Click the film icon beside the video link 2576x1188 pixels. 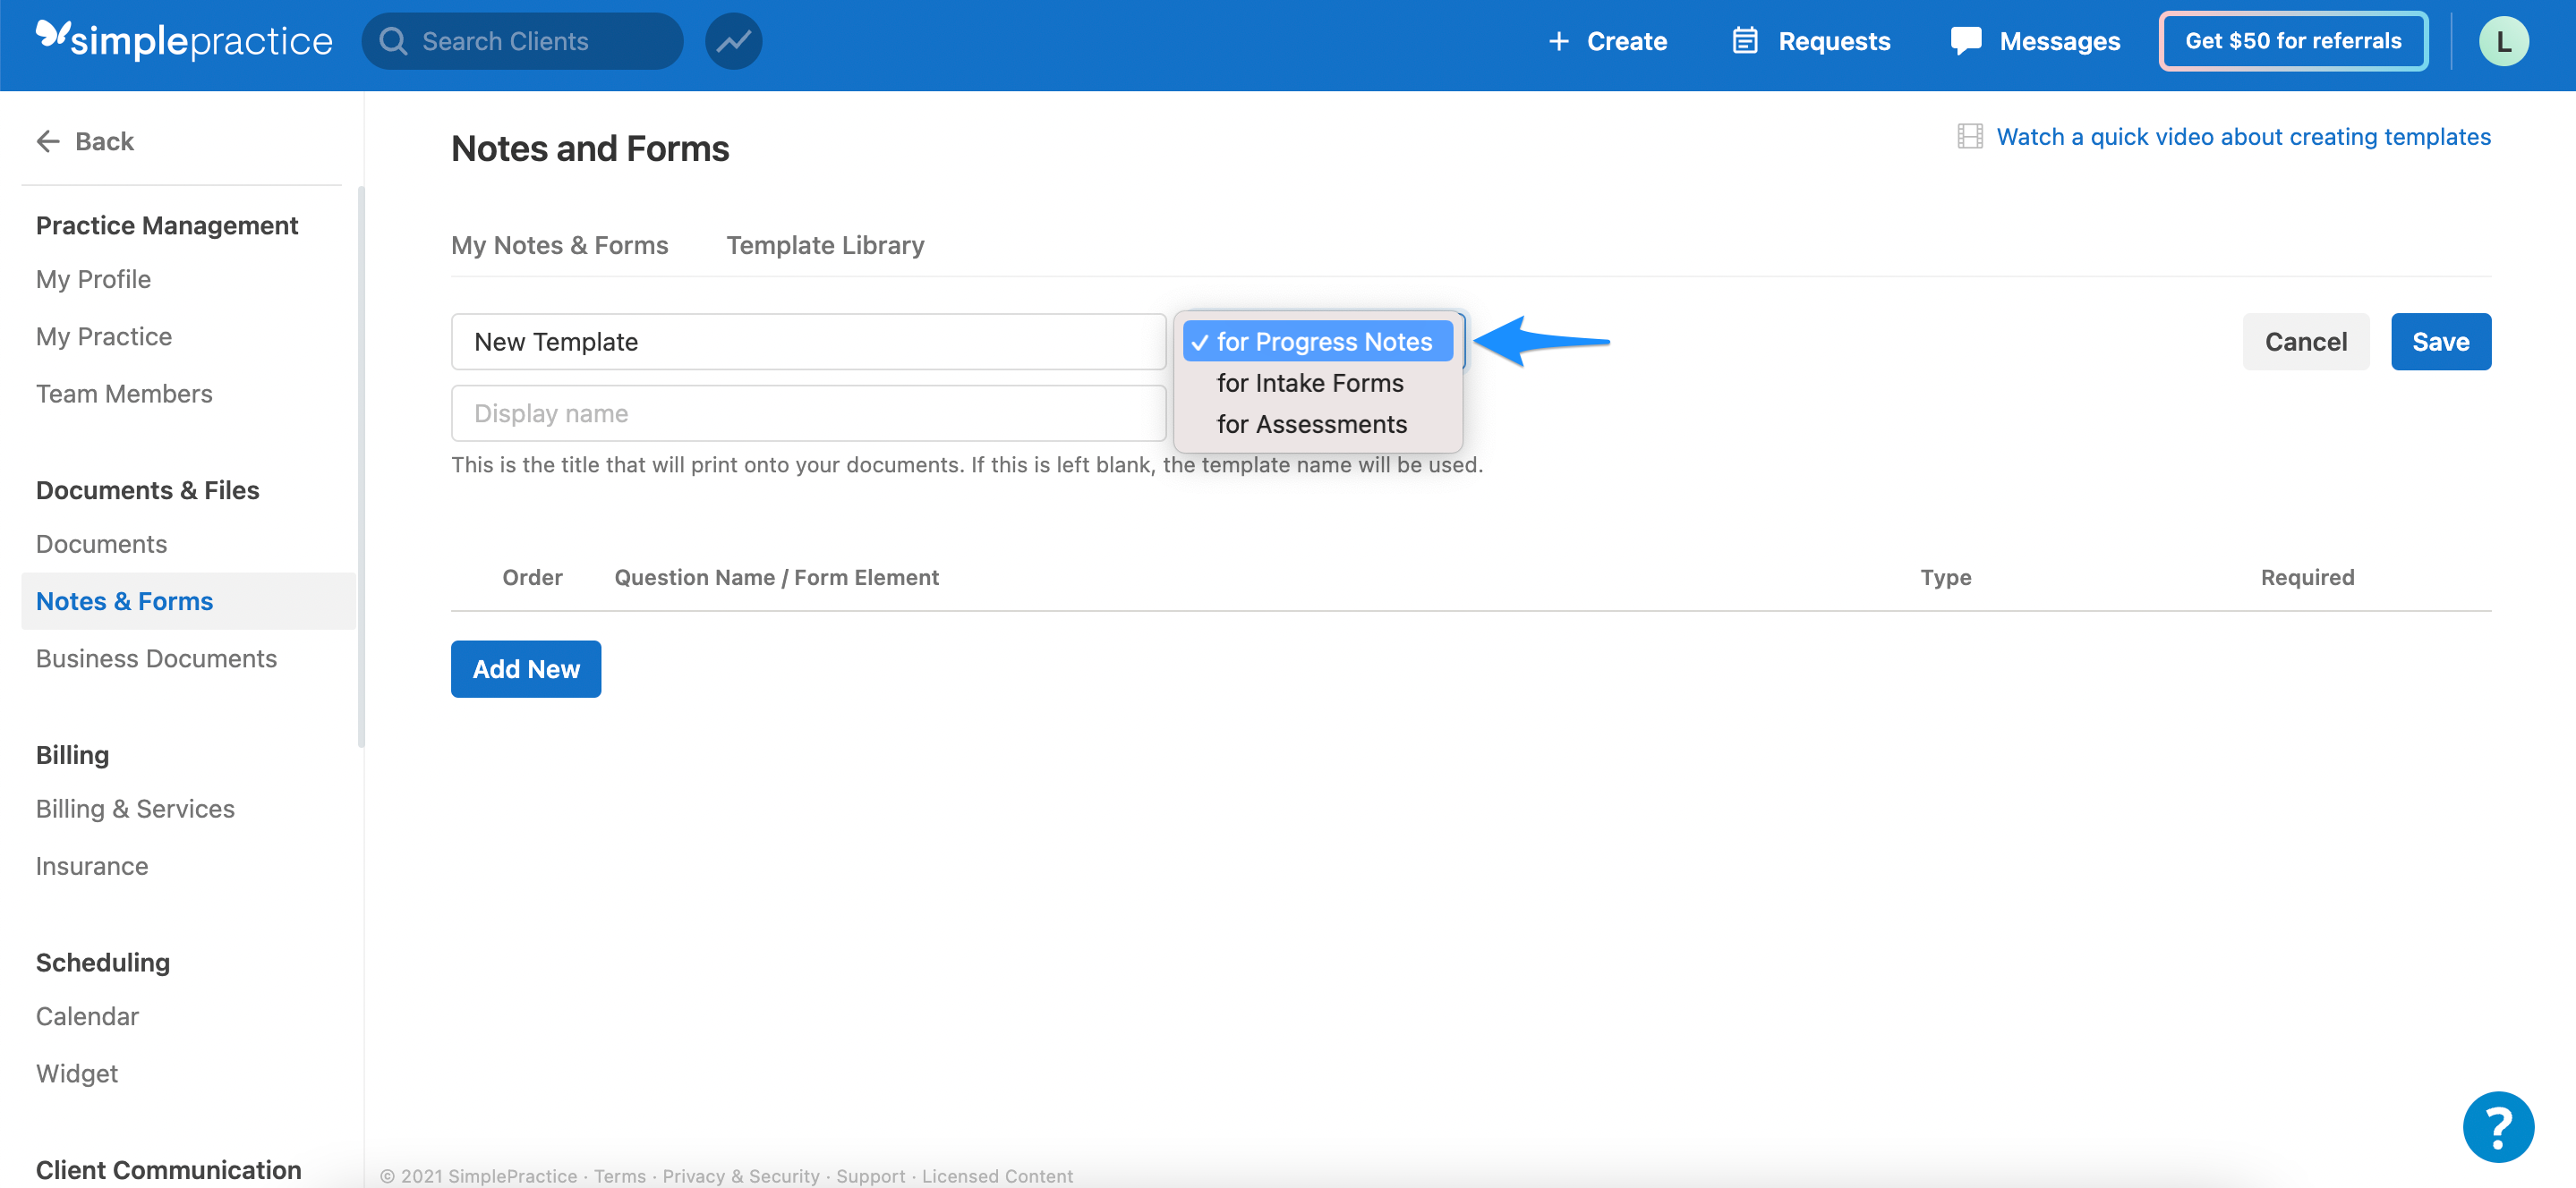1969,136
